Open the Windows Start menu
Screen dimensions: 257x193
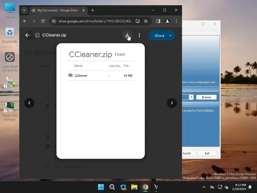coord(101,187)
